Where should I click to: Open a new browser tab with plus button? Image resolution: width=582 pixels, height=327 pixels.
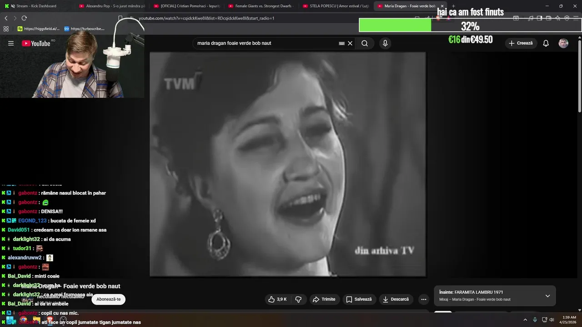453,6
